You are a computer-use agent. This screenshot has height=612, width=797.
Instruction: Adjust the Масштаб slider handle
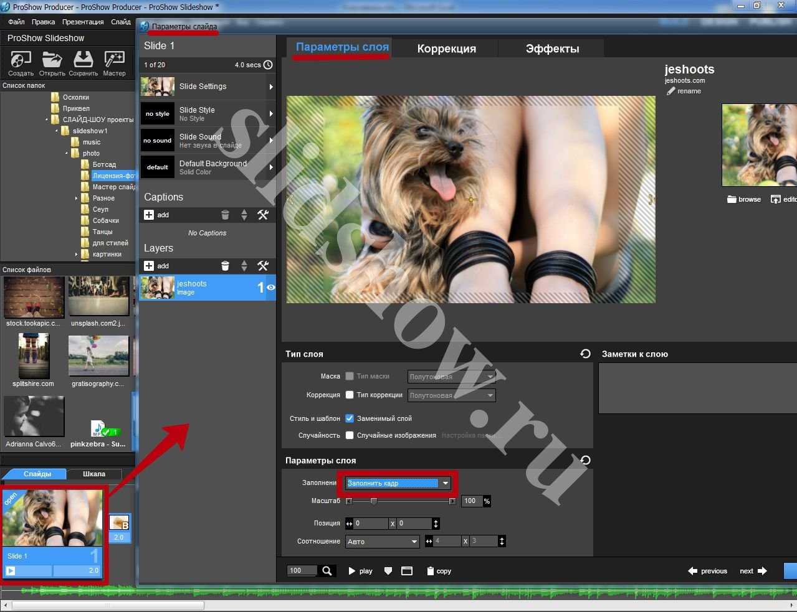(373, 501)
